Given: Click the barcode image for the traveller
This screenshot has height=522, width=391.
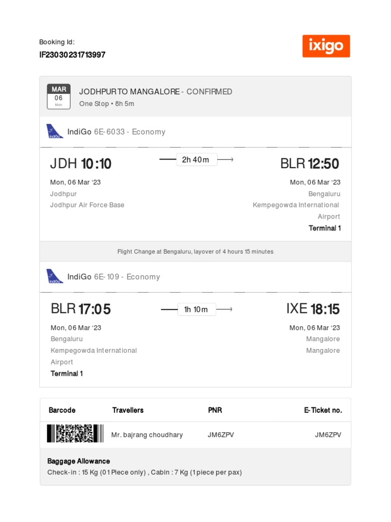Looking at the screenshot, I should tap(75, 434).
